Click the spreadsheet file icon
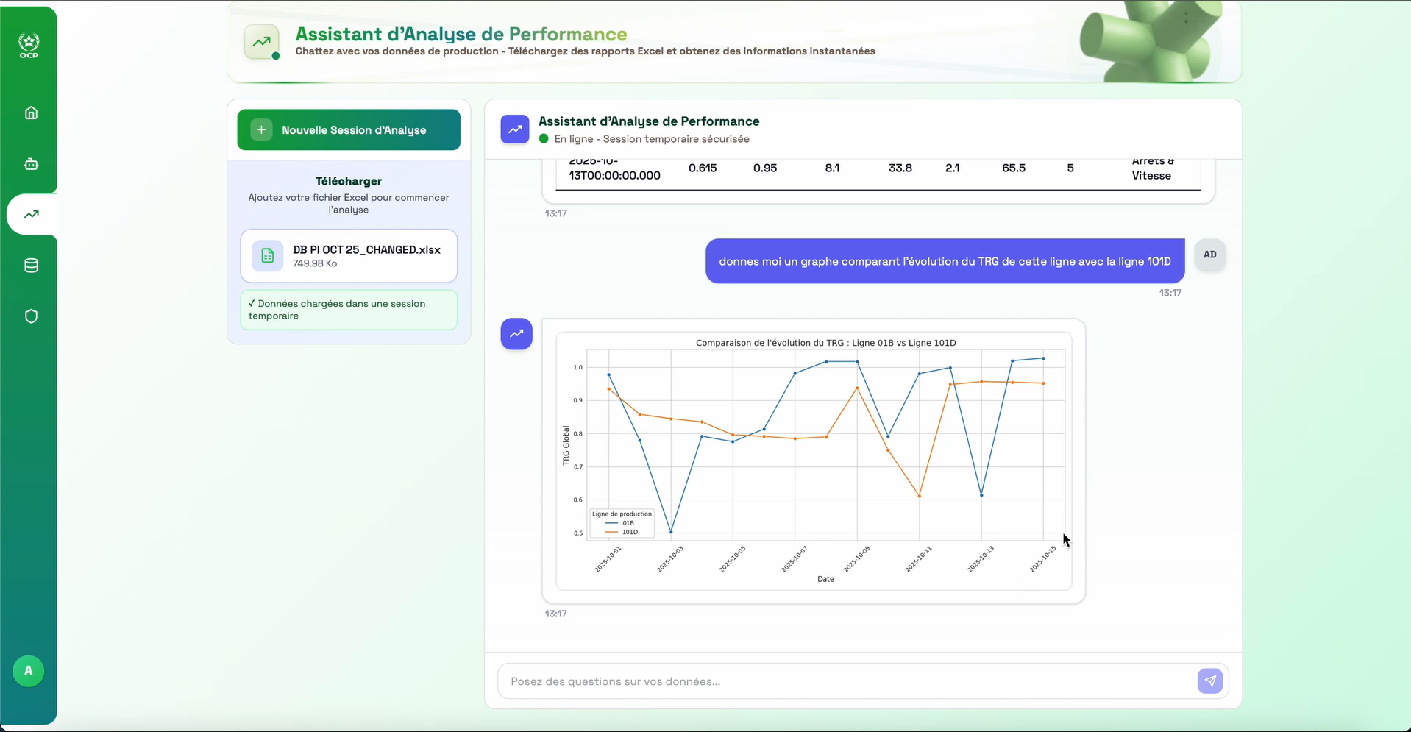 (x=268, y=256)
